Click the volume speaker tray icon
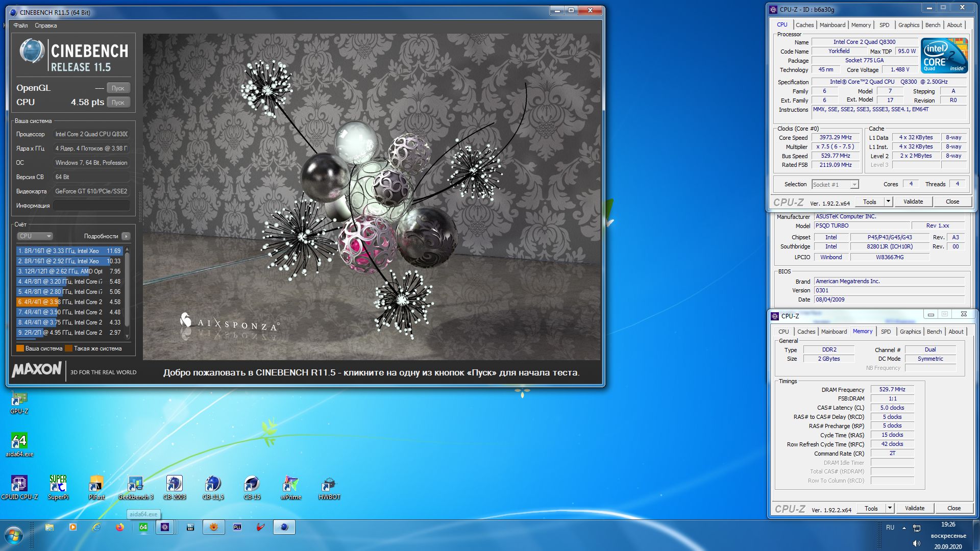Screen dimensions: 980x551 click(x=917, y=543)
